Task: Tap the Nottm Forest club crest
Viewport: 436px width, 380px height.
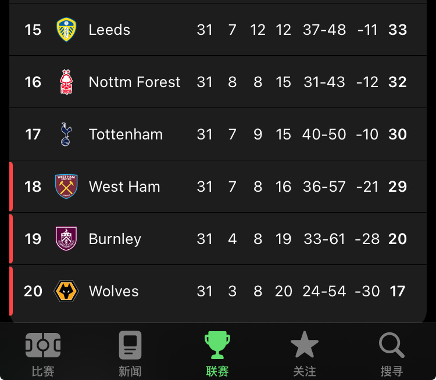Action: [x=66, y=82]
